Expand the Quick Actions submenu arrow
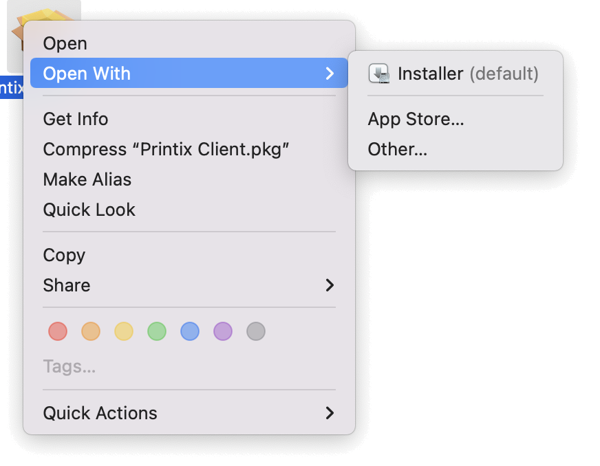600x466 pixels. 330,413
